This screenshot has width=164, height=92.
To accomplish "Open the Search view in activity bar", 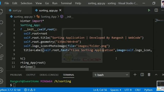I will pyautogui.click(x=1, y=22).
